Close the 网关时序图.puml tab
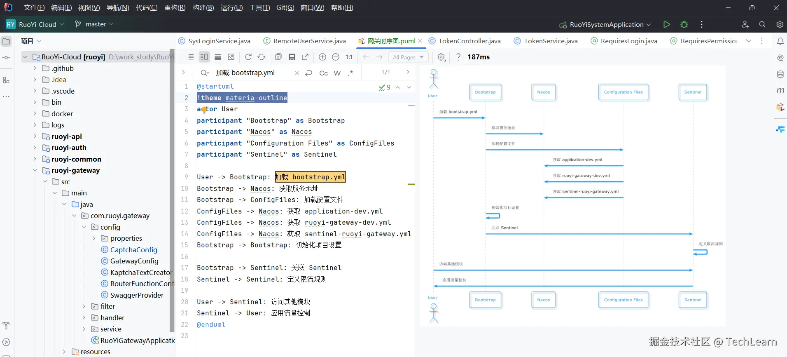 click(x=420, y=41)
